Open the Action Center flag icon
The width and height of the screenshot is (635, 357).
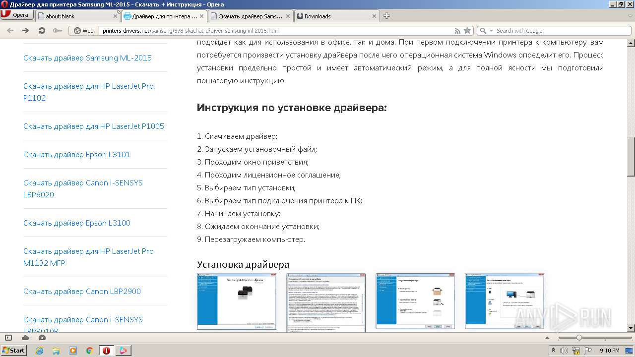588,351
